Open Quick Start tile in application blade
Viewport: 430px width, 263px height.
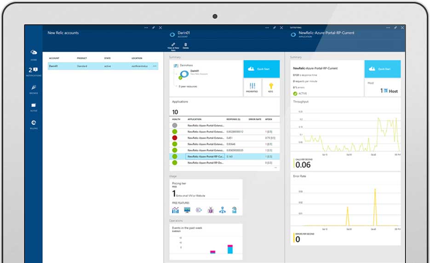pos(383,69)
